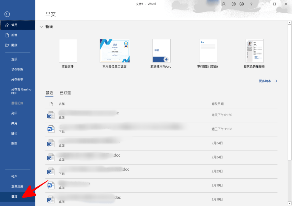Click Word file icon dated 週三下午 11:08

51,129
